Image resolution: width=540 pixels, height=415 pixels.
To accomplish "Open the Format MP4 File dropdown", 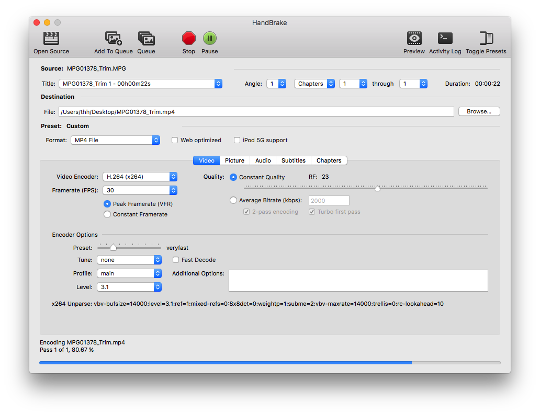I will (115, 140).
